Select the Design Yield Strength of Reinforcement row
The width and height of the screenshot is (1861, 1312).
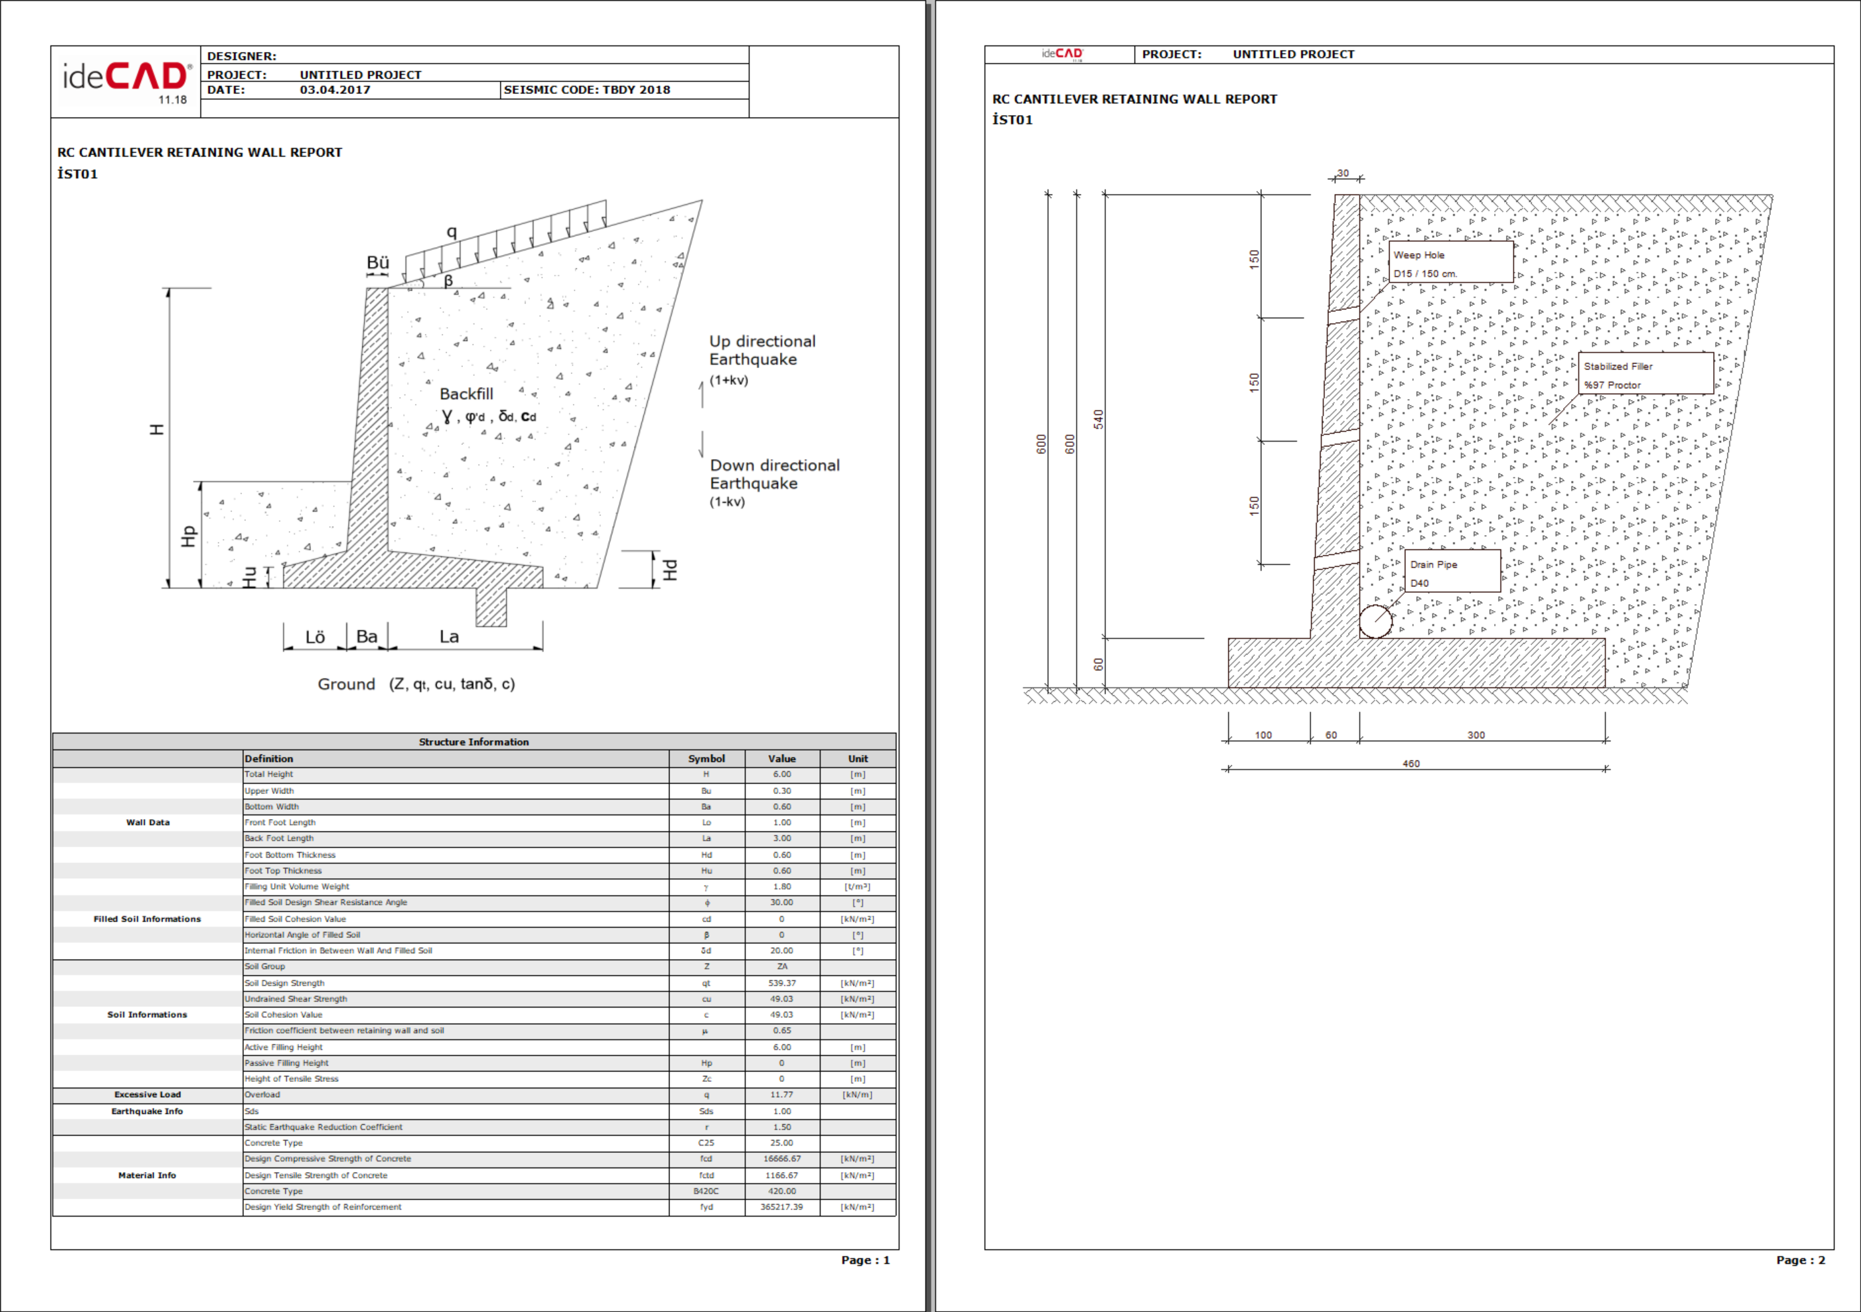tap(323, 1207)
